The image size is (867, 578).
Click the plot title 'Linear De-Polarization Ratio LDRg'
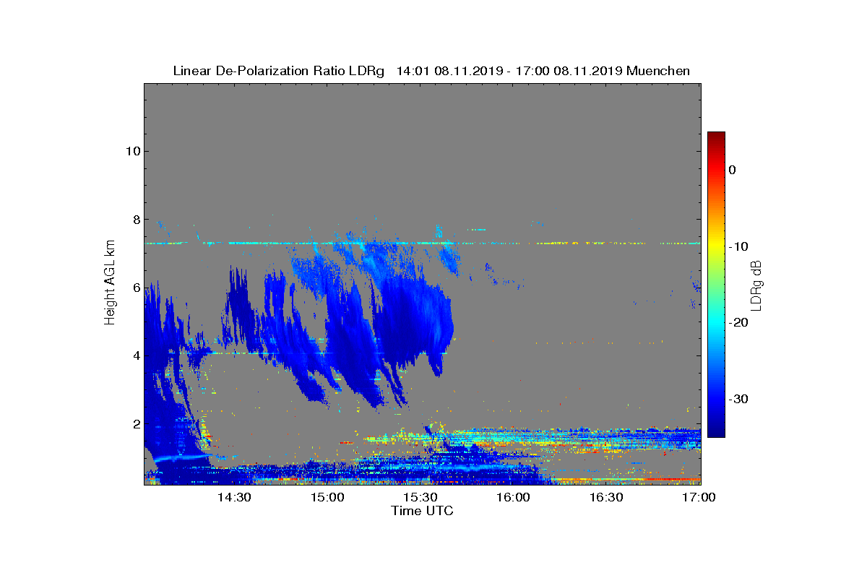280,71
